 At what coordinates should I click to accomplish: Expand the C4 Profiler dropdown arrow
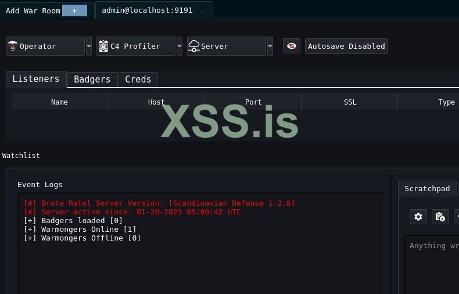pos(180,46)
